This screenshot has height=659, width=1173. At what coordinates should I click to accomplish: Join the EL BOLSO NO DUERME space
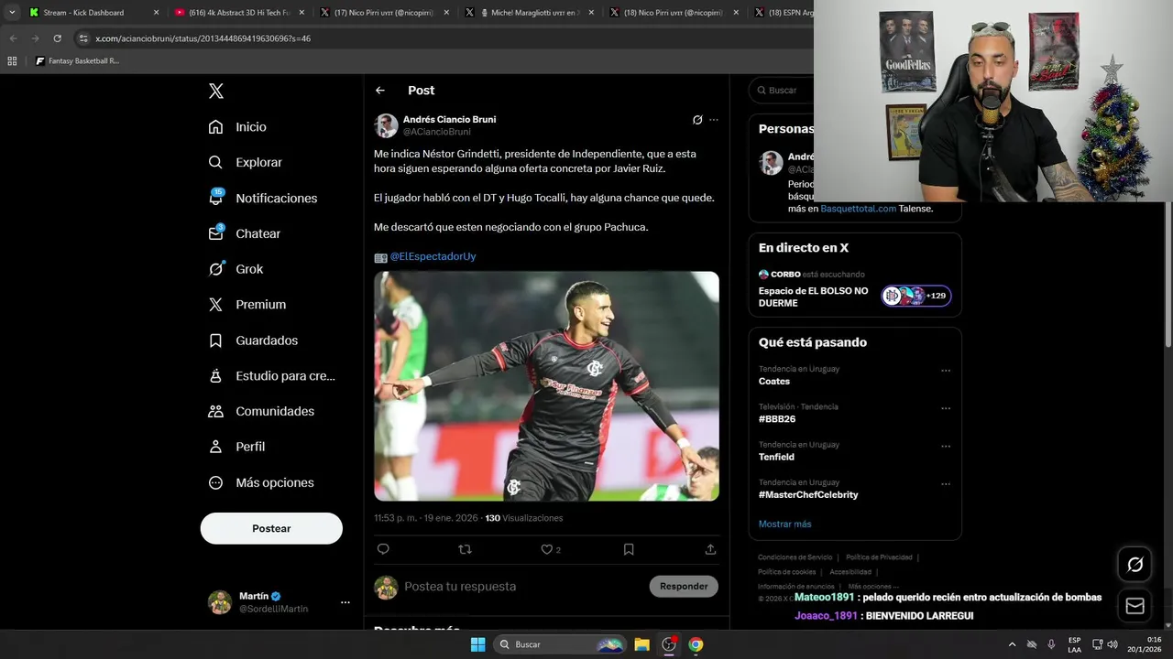pyautogui.click(x=813, y=297)
